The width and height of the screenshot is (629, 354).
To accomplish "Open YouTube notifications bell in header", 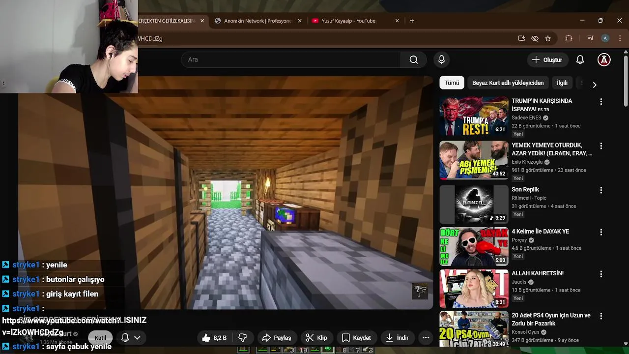I will pyautogui.click(x=580, y=59).
